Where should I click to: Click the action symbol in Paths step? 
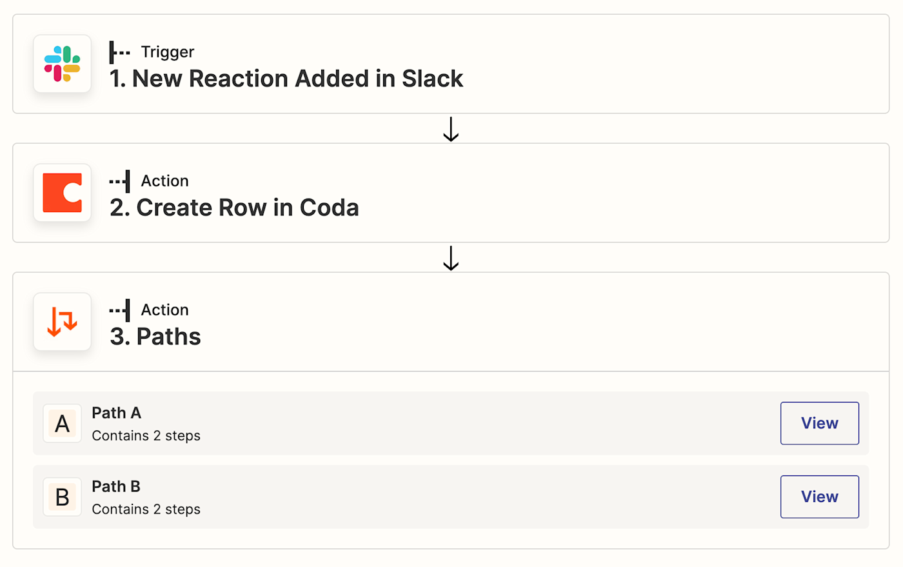(x=120, y=310)
